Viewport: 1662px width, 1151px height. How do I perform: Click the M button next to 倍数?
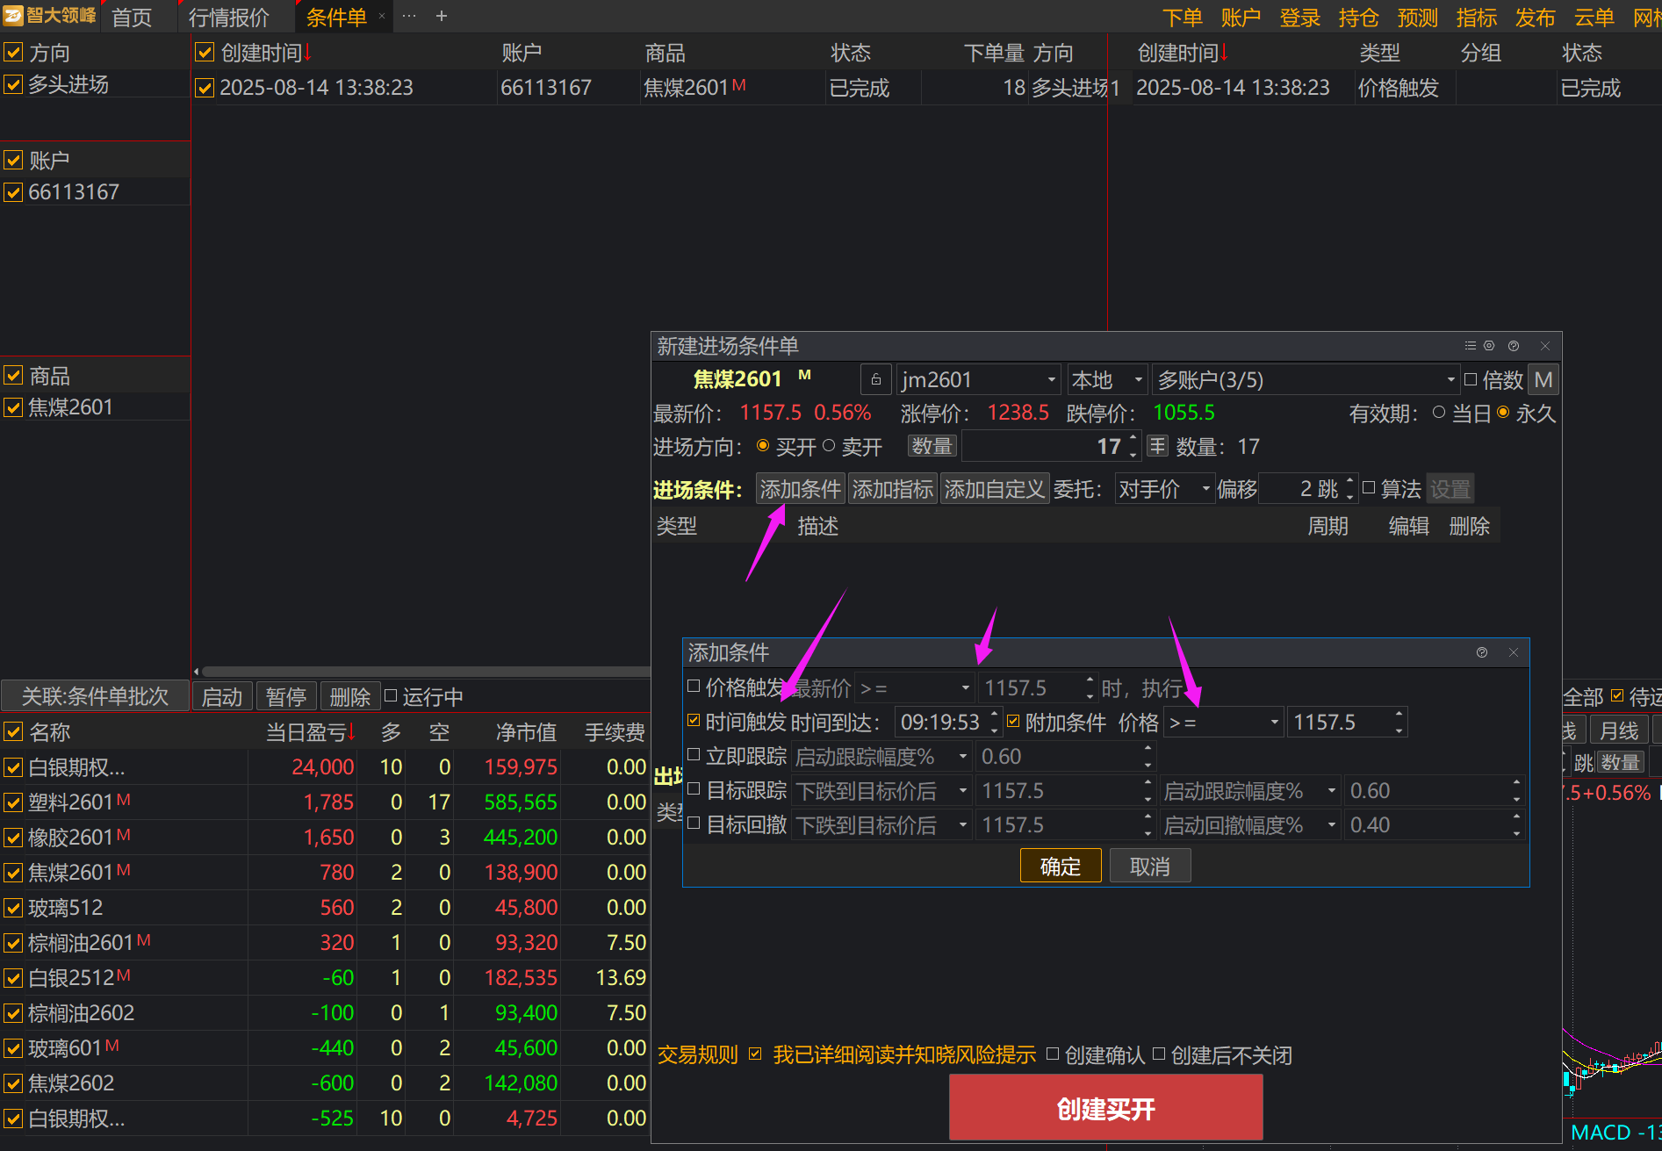coord(1543,380)
